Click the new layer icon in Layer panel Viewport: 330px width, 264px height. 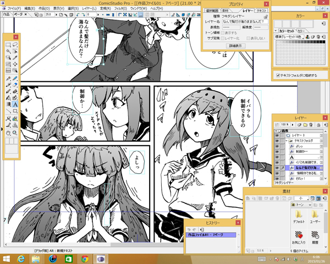300,125
